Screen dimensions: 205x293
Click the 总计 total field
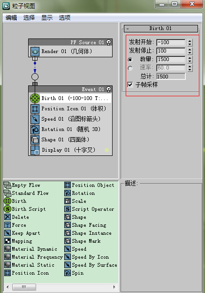[171, 77]
